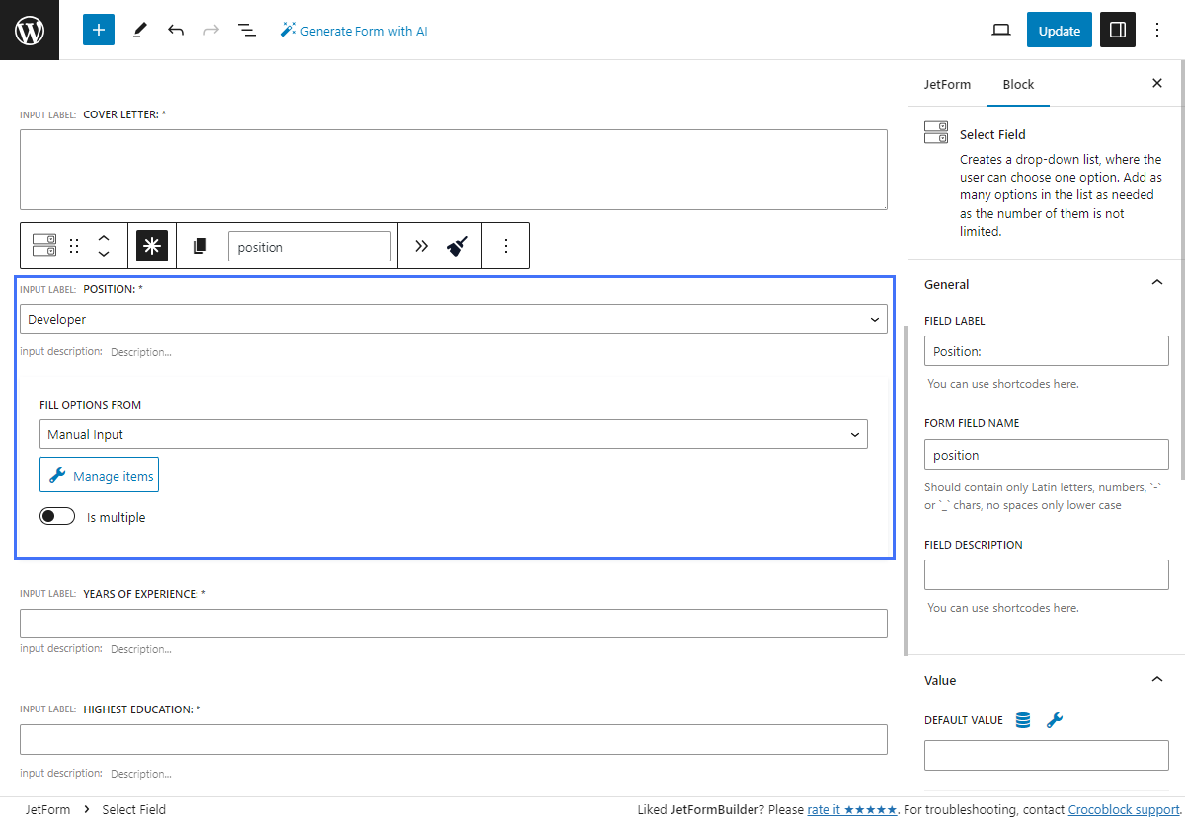Click the WordPress logo

(29, 30)
